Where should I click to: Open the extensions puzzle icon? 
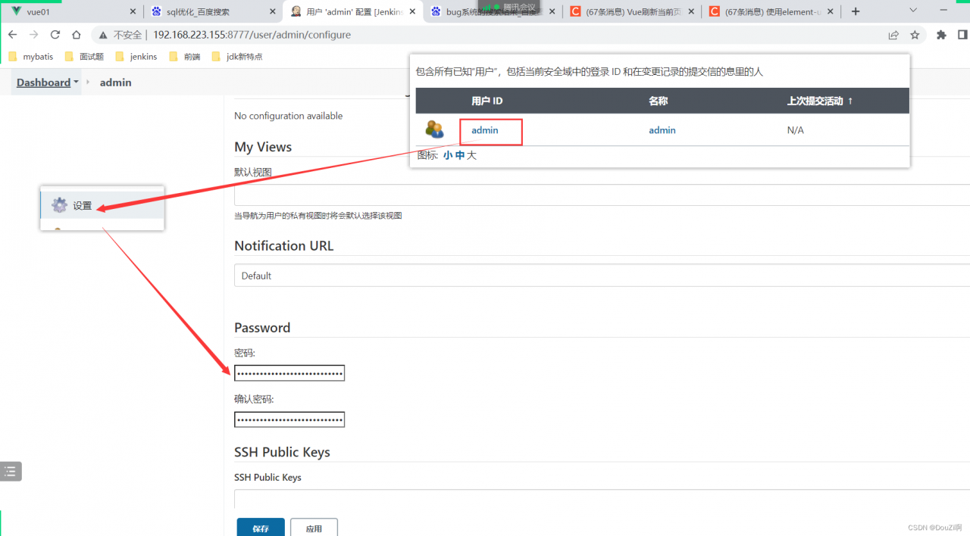point(942,35)
